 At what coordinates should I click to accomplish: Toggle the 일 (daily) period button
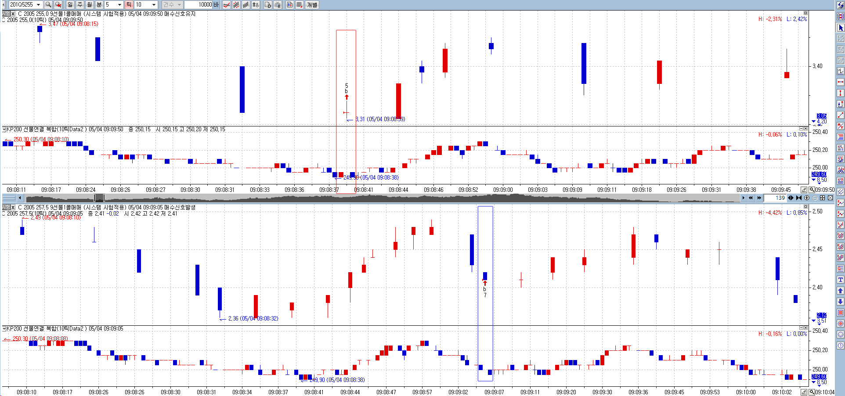tap(70, 4)
